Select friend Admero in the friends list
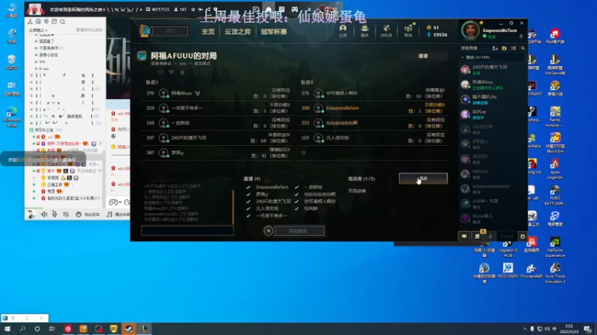 491,173
